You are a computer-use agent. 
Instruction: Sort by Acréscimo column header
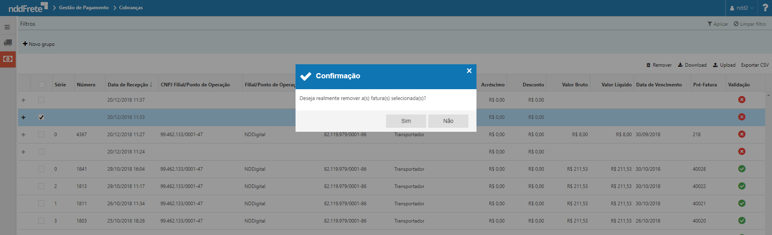coord(493,85)
